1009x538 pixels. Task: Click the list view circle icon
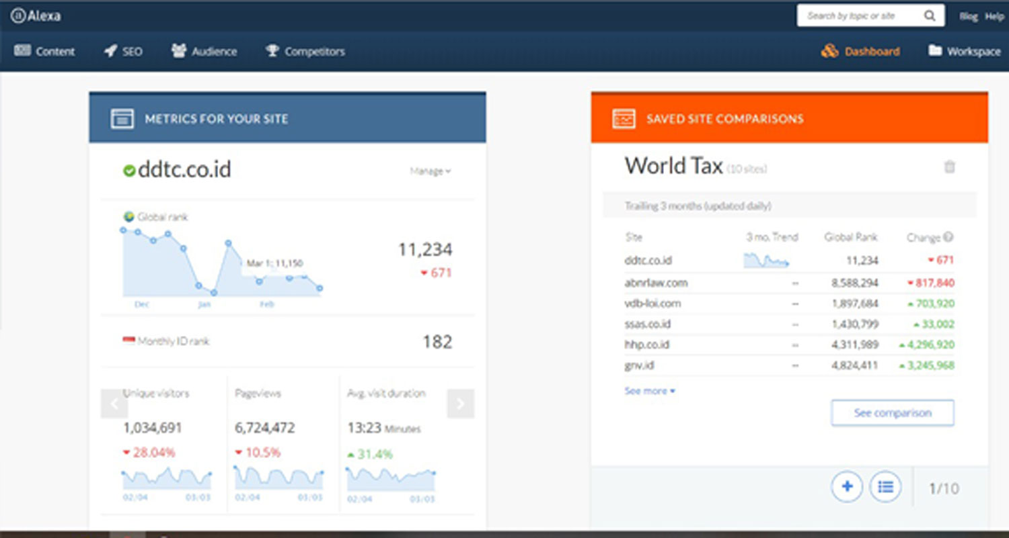[x=885, y=487]
